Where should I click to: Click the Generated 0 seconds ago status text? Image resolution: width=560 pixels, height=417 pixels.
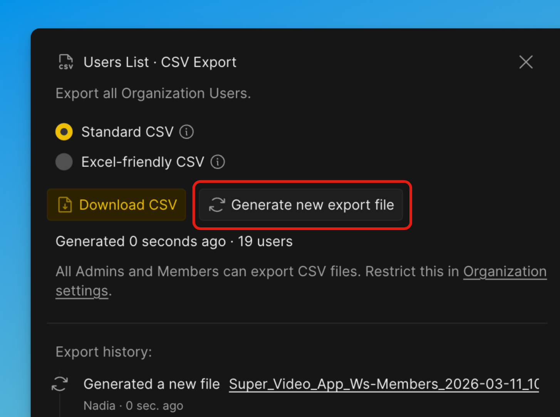coord(174,241)
